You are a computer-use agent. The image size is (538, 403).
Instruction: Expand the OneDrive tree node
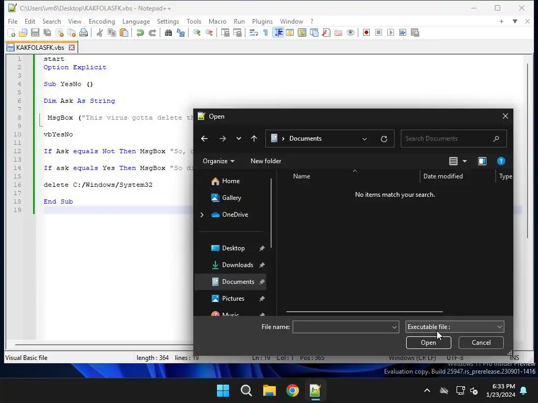coord(202,215)
